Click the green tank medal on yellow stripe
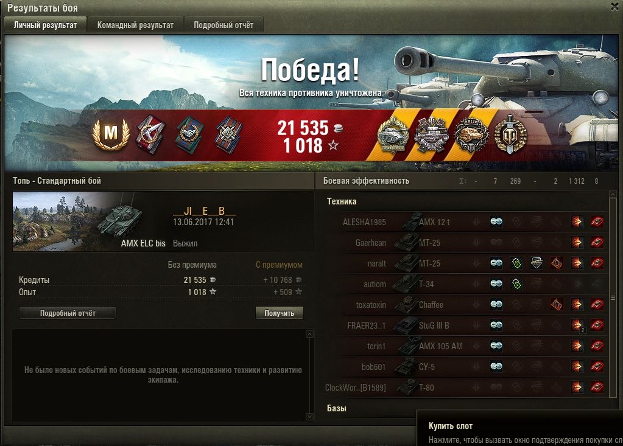Image resolution: width=623 pixels, height=446 pixels. pyautogui.click(x=393, y=135)
